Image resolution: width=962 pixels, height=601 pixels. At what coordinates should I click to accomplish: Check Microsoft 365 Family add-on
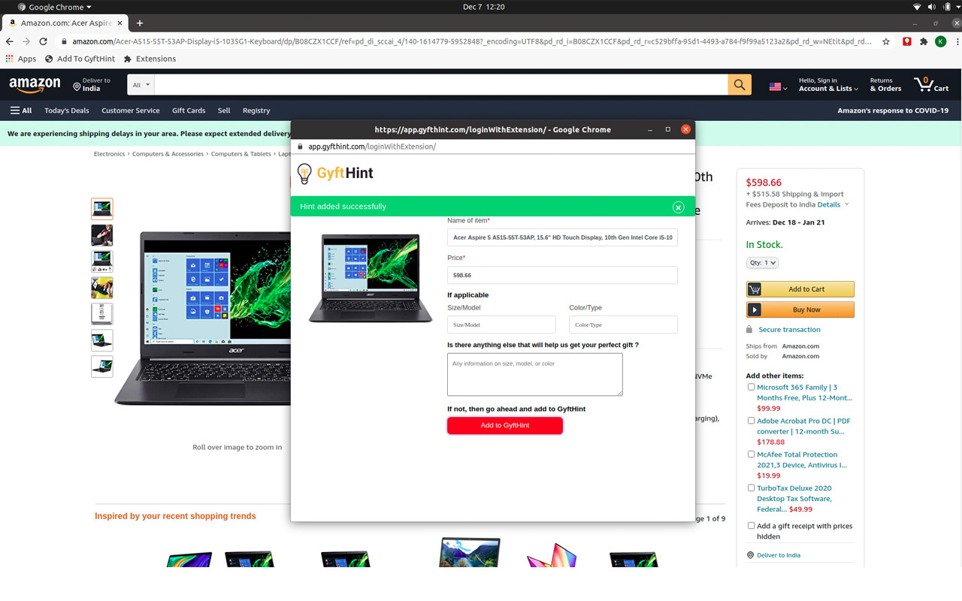click(x=751, y=388)
